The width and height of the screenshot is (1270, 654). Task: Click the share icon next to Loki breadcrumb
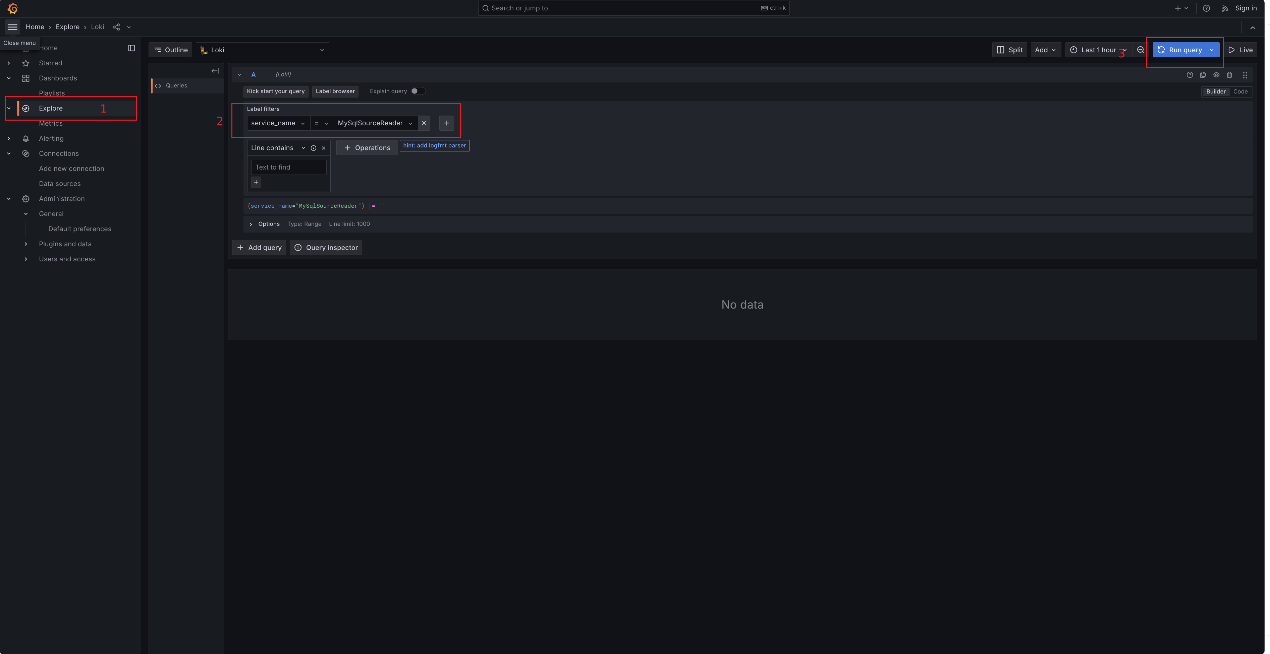pos(116,27)
